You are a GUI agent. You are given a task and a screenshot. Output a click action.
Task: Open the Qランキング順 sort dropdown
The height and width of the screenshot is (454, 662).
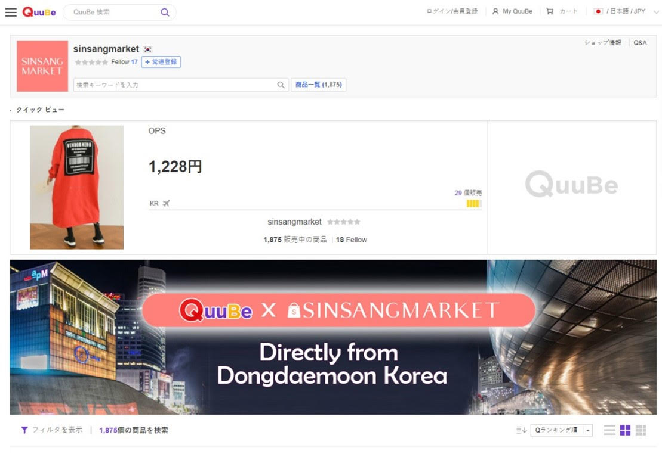(562, 430)
